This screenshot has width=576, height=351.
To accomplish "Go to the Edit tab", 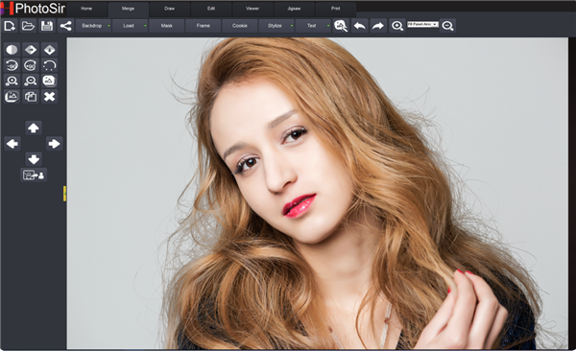I will (211, 9).
